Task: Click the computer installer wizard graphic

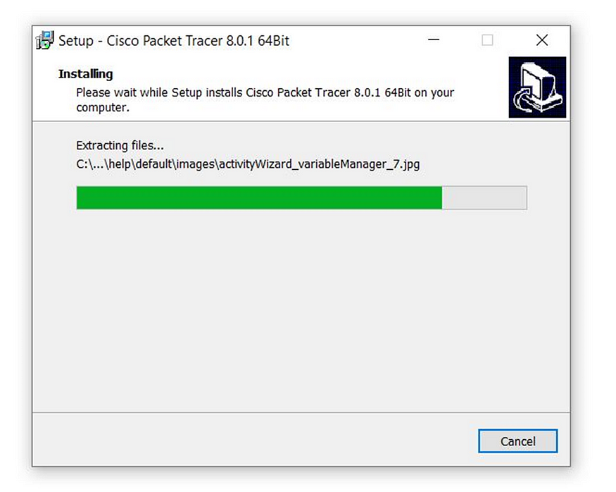Action: [x=537, y=87]
